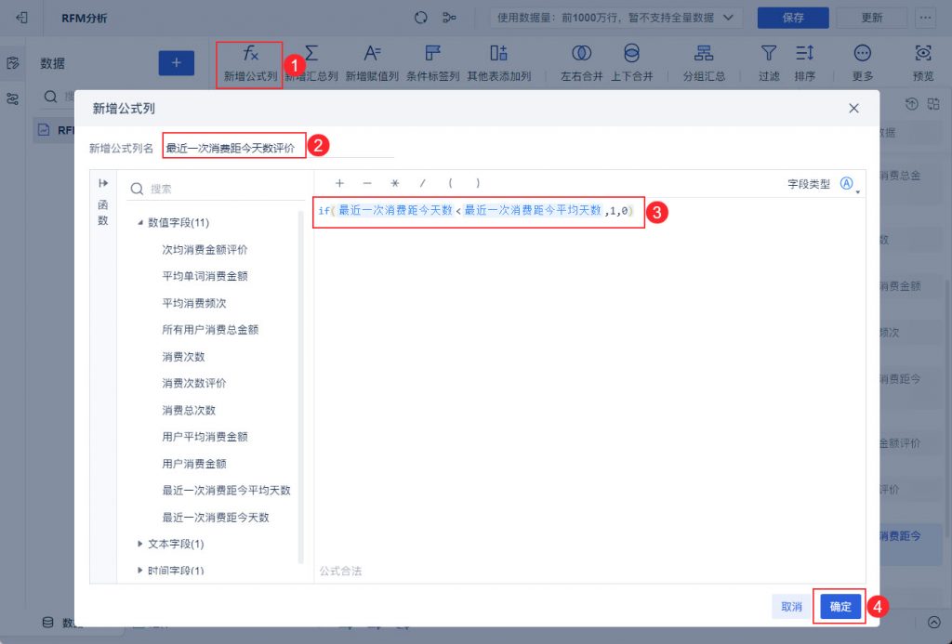
Task: Select field 消费总次数
Action: coord(188,410)
